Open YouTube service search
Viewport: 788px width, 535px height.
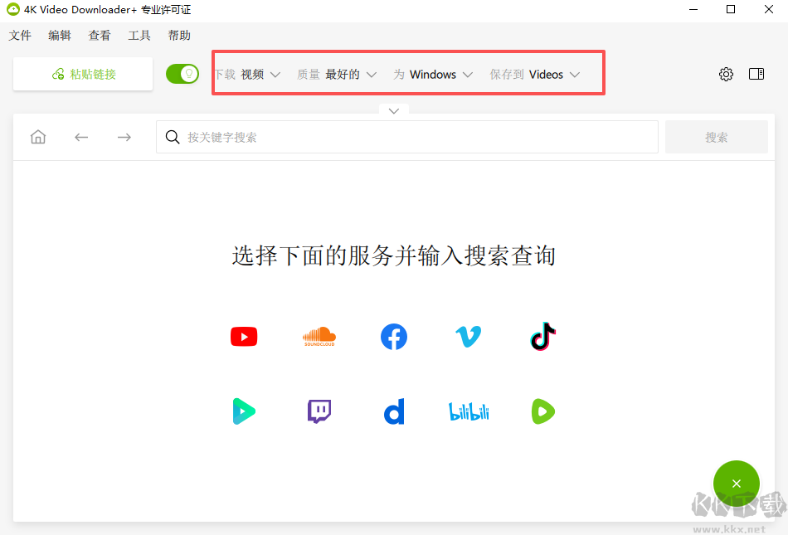(243, 336)
